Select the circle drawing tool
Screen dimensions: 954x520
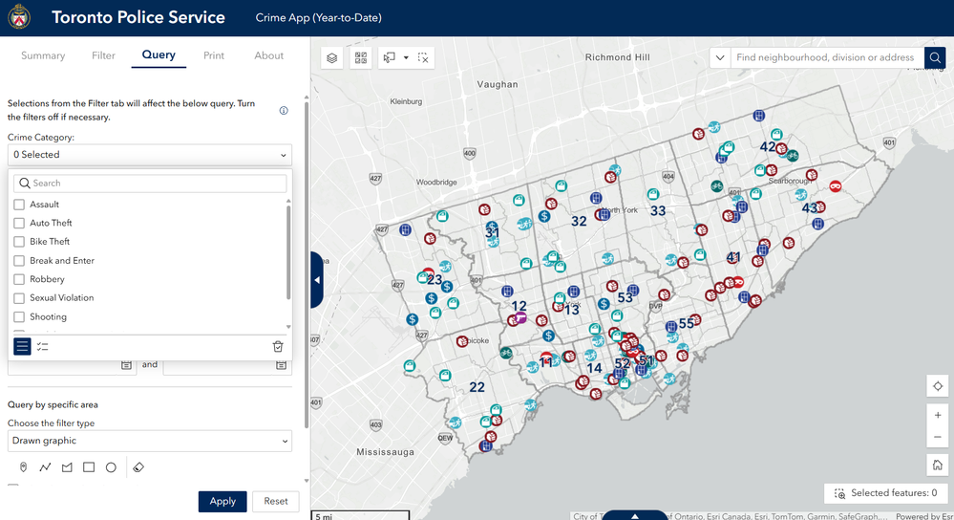111,467
